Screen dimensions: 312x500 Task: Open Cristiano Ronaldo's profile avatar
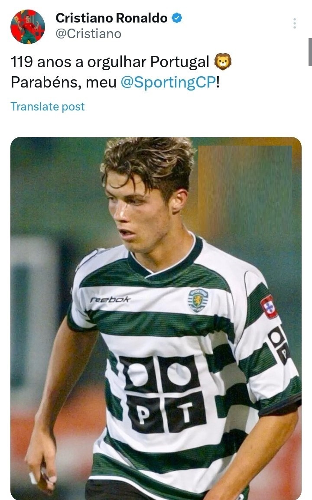tap(27, 26)
